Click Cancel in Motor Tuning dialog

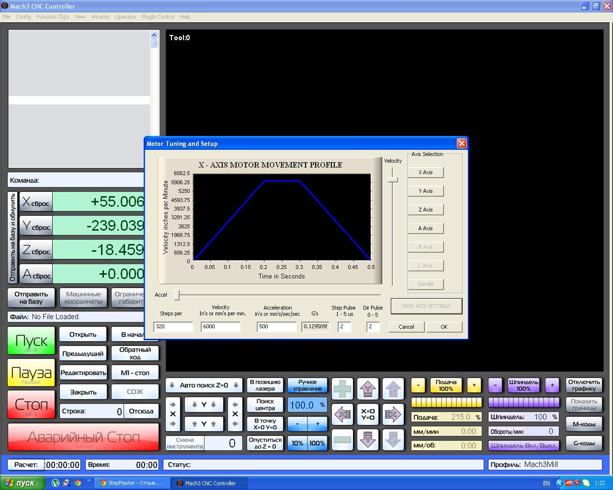point(406,327)
